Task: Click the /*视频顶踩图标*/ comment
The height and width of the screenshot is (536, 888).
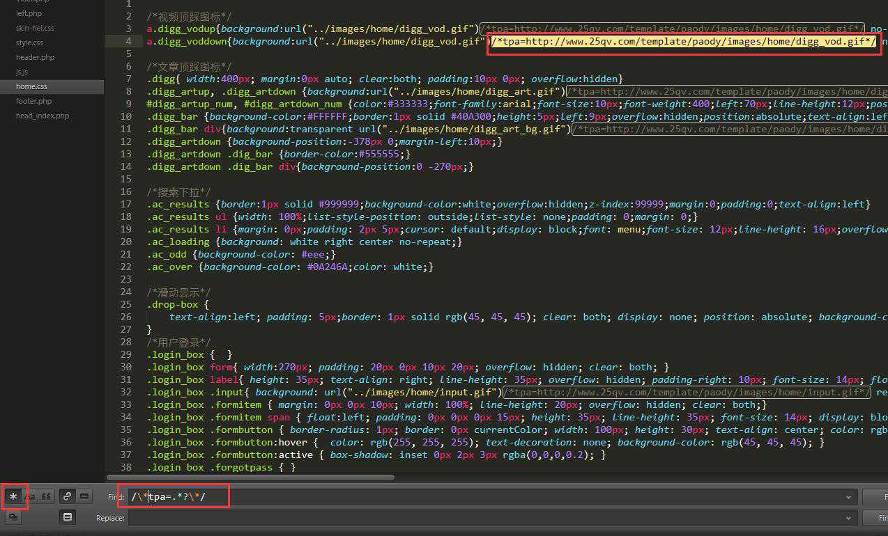Action: [190, 16]
